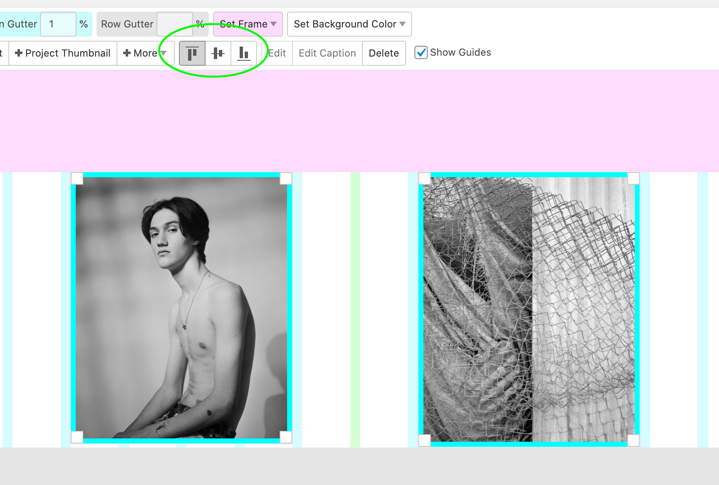Click the percent symbol beside Row Gutter

(x=201, y=24)
